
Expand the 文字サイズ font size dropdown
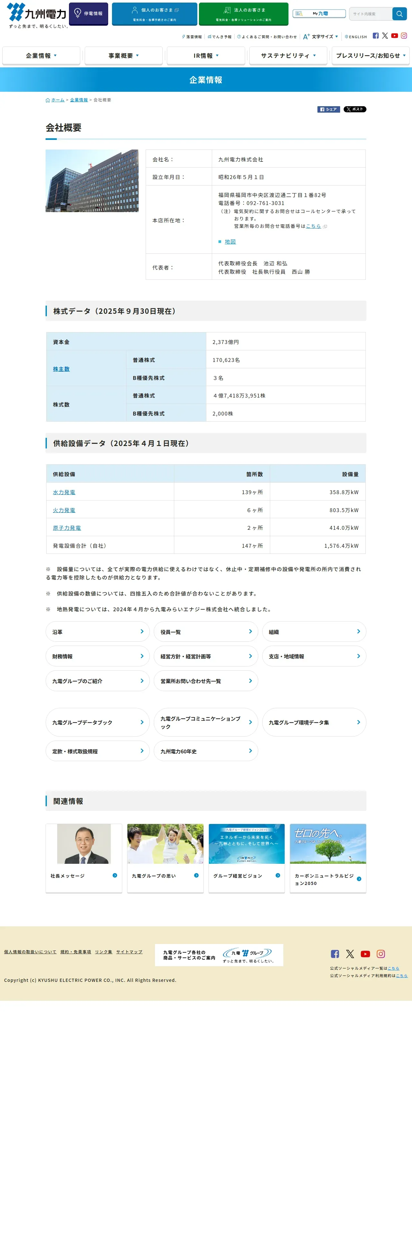click(x=321, y=37)
